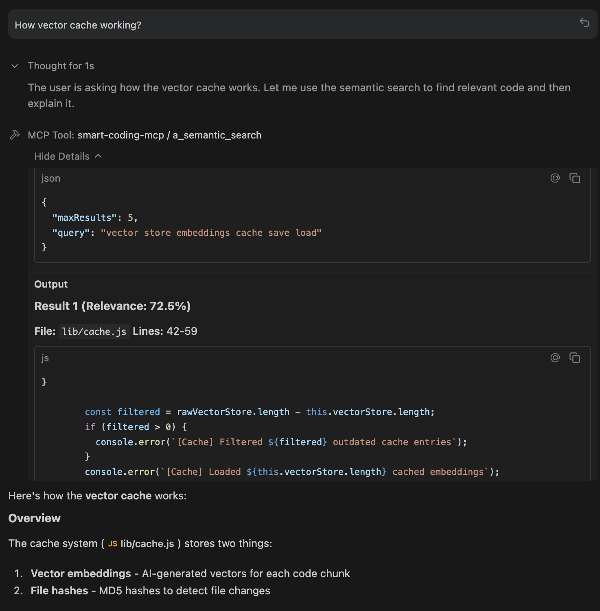600x611 pixels.
Task: Click the @ mention icon on json block
Action: pos(555,178)
